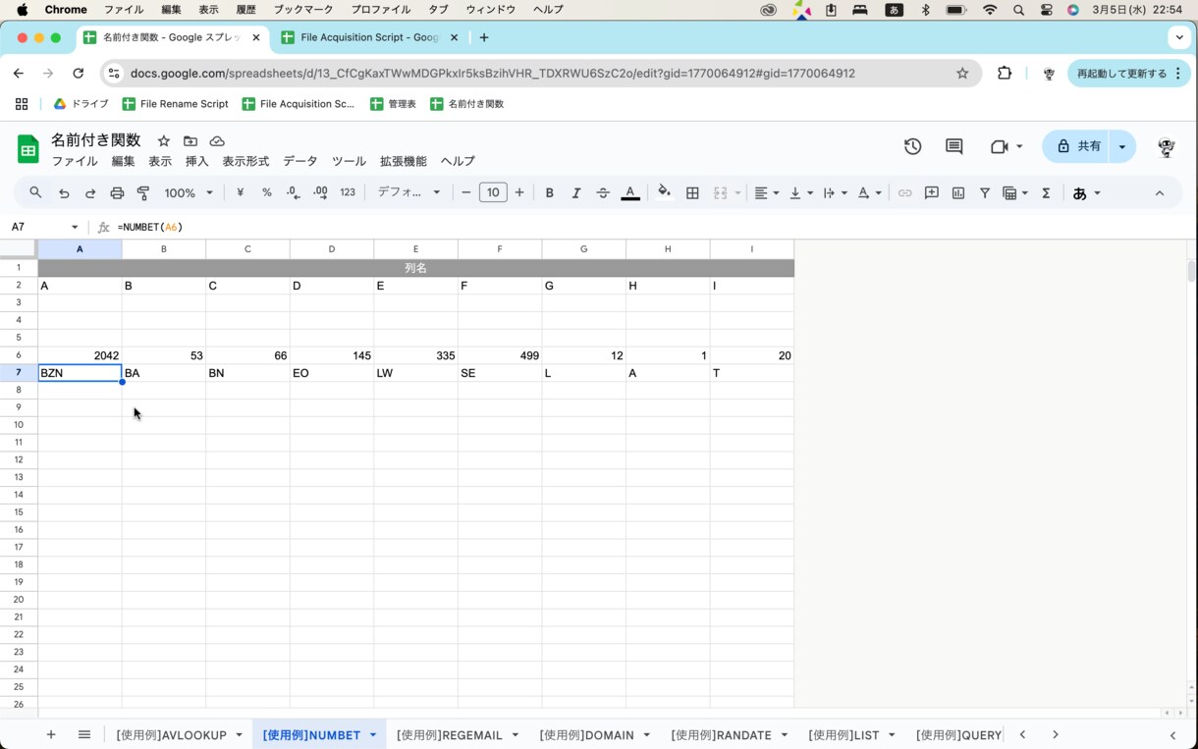Viewport: 1198px width, 749px height.
Task: Expand the vertical align options
Action: click(800, 193)
